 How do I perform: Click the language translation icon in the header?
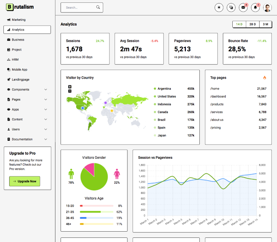click(x=231, y=7)
